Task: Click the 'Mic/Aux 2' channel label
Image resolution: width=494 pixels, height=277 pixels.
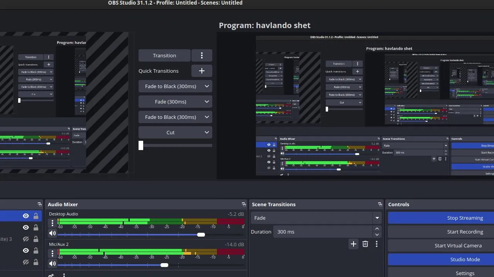Action: 59,244
